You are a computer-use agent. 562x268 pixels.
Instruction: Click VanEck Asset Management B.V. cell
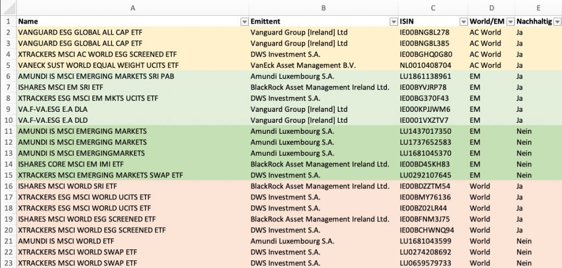[324, 65]
